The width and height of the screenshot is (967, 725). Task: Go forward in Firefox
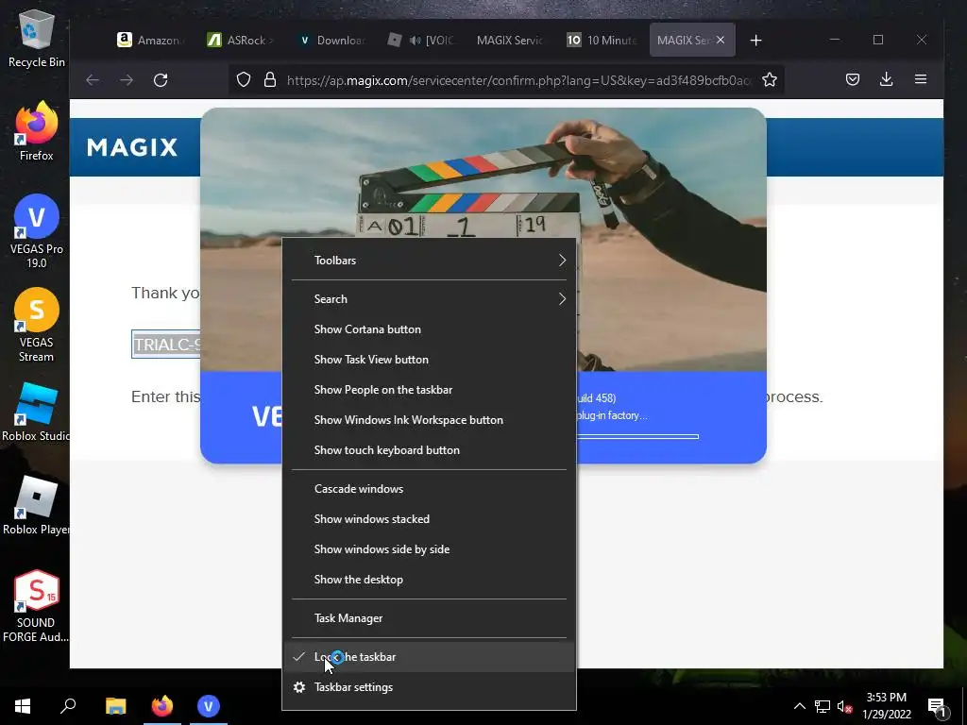(x=127, y=79)
